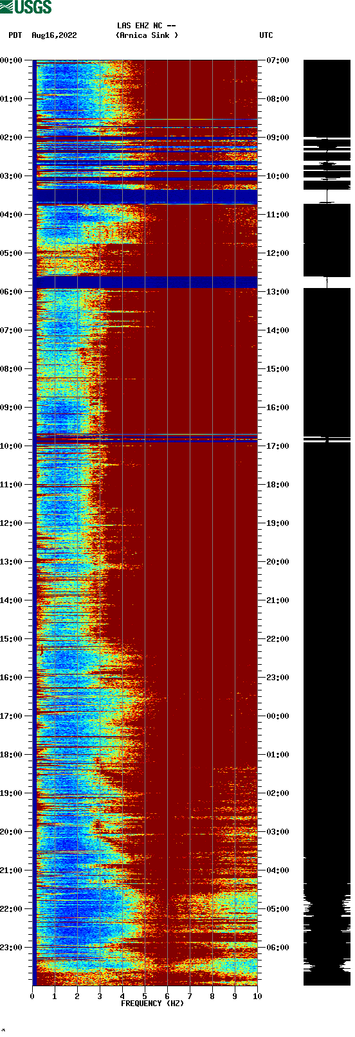Click the 16:00 PDT time label
355x1037 pixels.
point(12,678)
